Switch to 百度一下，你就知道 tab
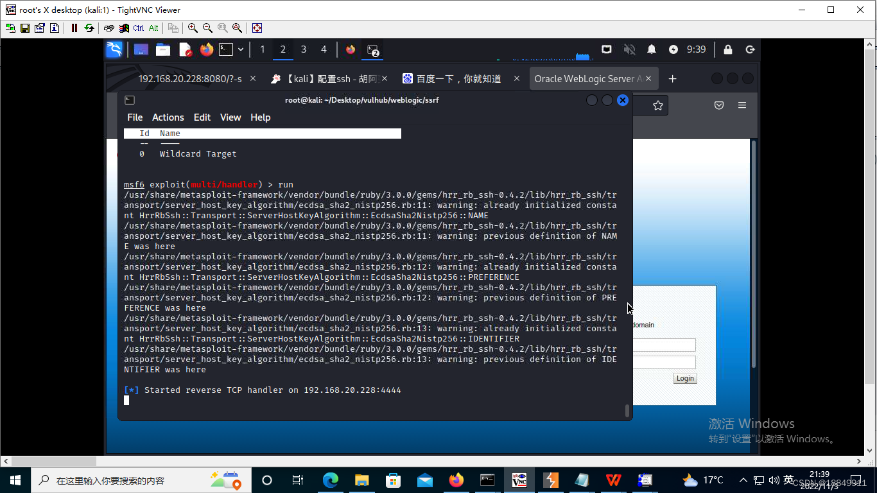The width and height of the screenshot is (877, 493). tap(458, 78)
